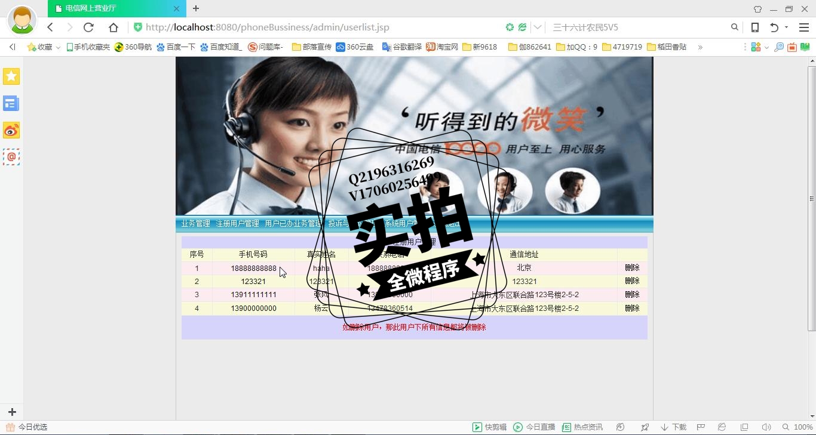Open the 百度知道 bookmark
Viewport: 816px width, 435px height.
(x=221, y=47)
